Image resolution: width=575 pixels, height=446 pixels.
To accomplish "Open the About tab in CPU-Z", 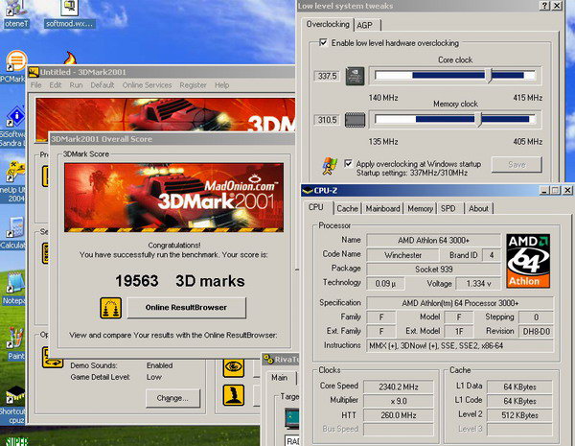I will pos(478,208).
